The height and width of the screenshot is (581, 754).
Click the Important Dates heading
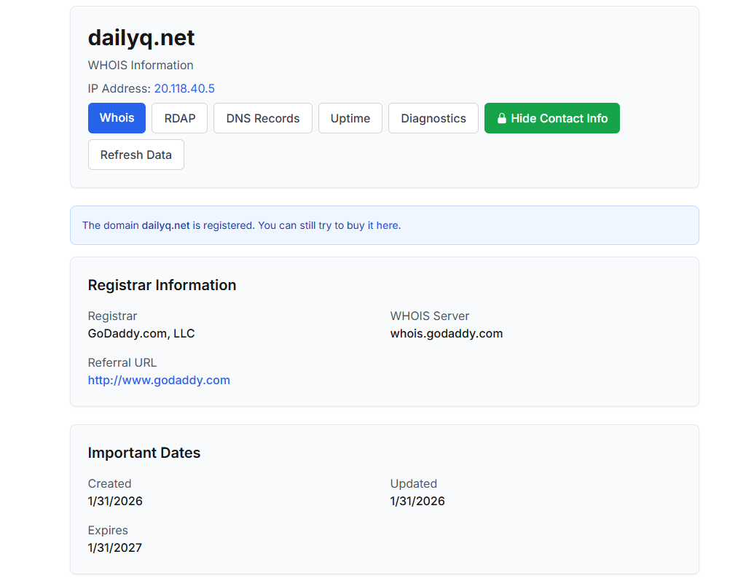[x=144, y=453]
